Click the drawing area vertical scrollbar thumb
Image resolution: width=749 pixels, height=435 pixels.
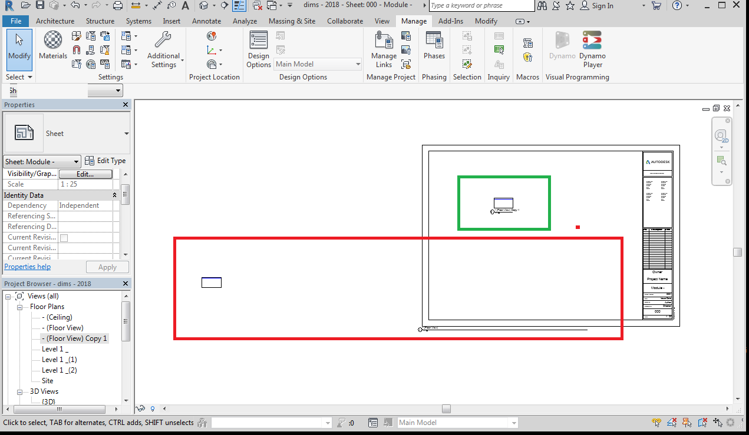[x=737, y=252]
